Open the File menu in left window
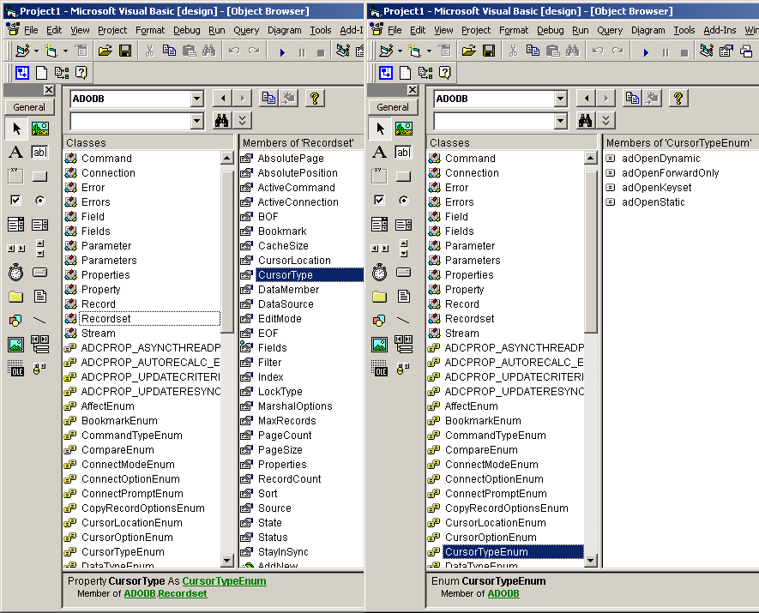Image resolution: width=759 pixels, height=613 pixels. pyautogui.click(x=31, y=30)
